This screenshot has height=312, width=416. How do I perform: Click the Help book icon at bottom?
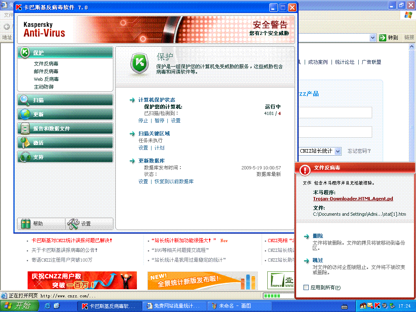26,223
